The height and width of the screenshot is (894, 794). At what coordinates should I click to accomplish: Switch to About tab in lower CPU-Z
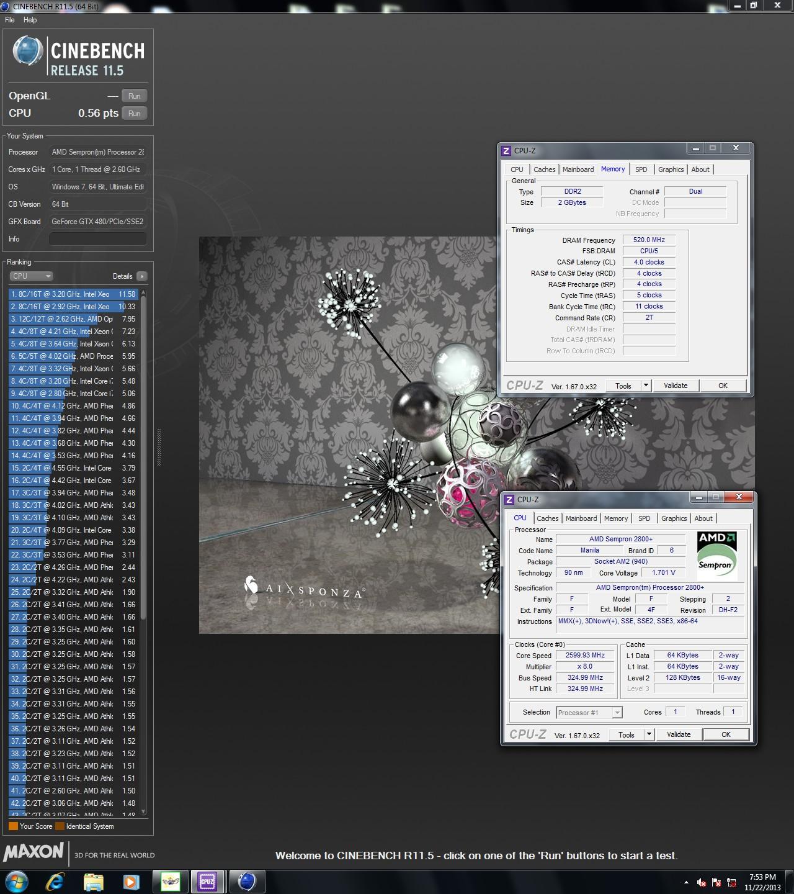pyautogui.click(x=703, y=518)
